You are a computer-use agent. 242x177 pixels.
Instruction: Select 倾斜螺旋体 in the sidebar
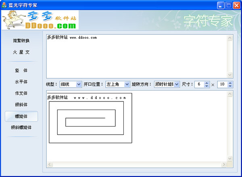[21, 128]
